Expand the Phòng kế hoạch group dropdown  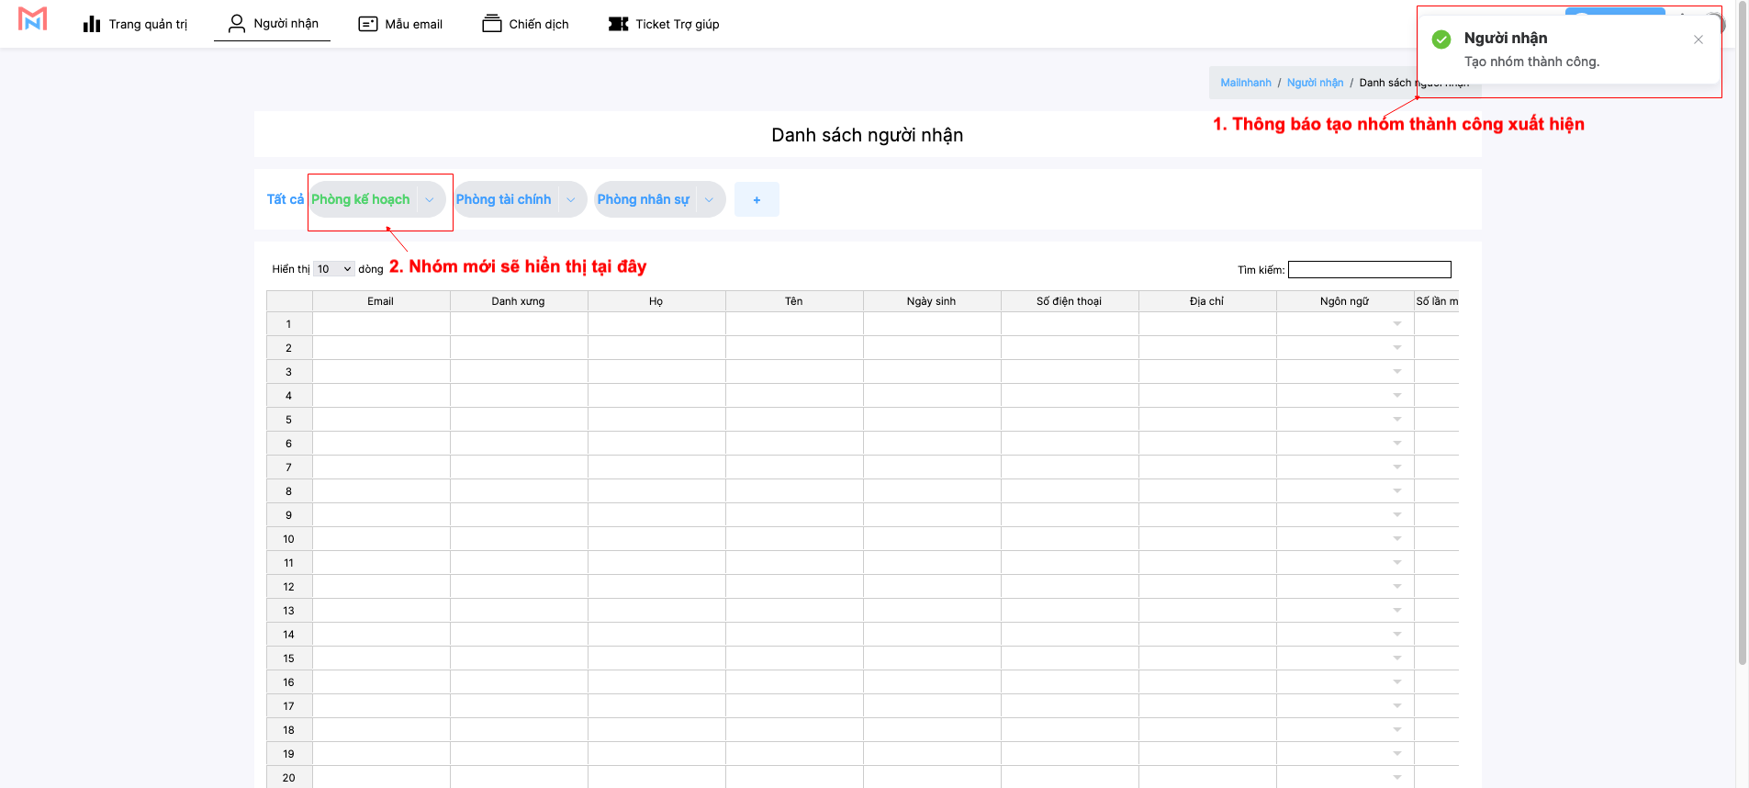pos(430,199)
